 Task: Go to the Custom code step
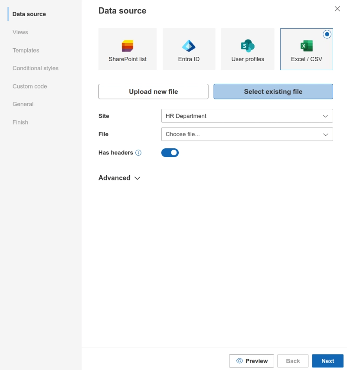30,86
